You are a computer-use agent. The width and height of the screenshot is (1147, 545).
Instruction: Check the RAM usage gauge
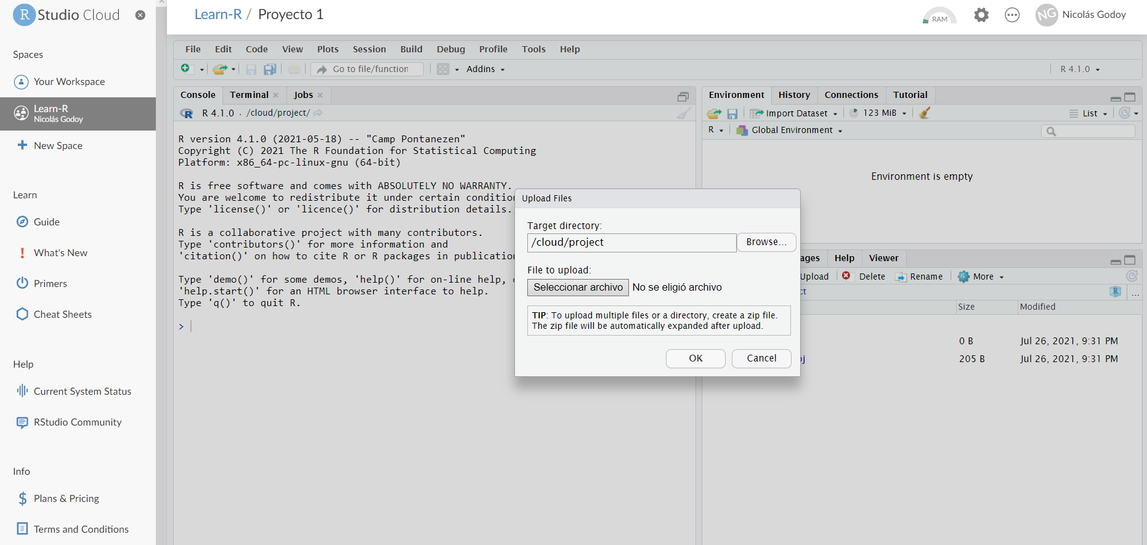point(939,16)
